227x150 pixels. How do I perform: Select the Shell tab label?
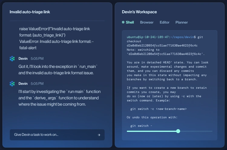coord(130,22)
